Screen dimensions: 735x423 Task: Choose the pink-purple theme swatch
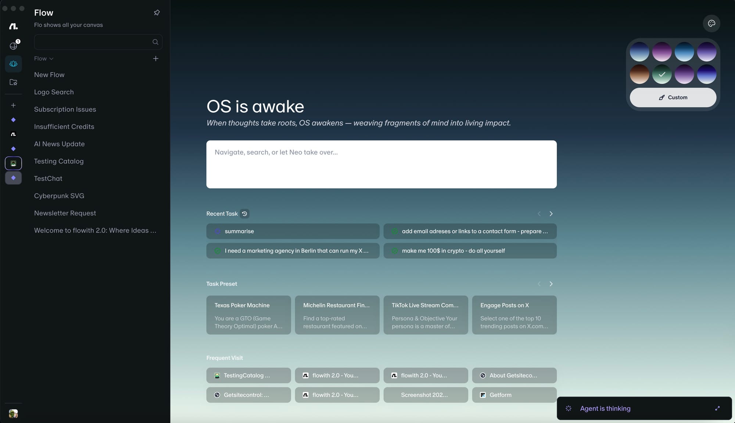click(x=661, y=52)
